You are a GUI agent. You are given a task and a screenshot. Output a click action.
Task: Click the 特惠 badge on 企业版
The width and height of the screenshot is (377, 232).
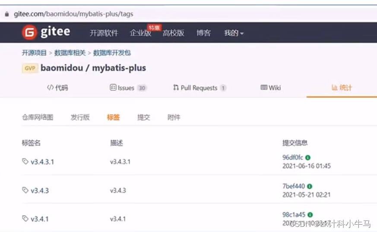[154, 28]
